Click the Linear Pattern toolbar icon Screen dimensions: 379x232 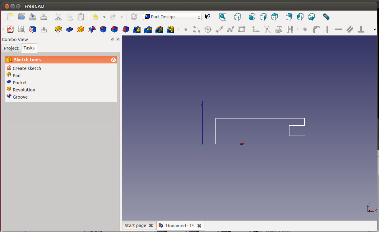[148, 29]
